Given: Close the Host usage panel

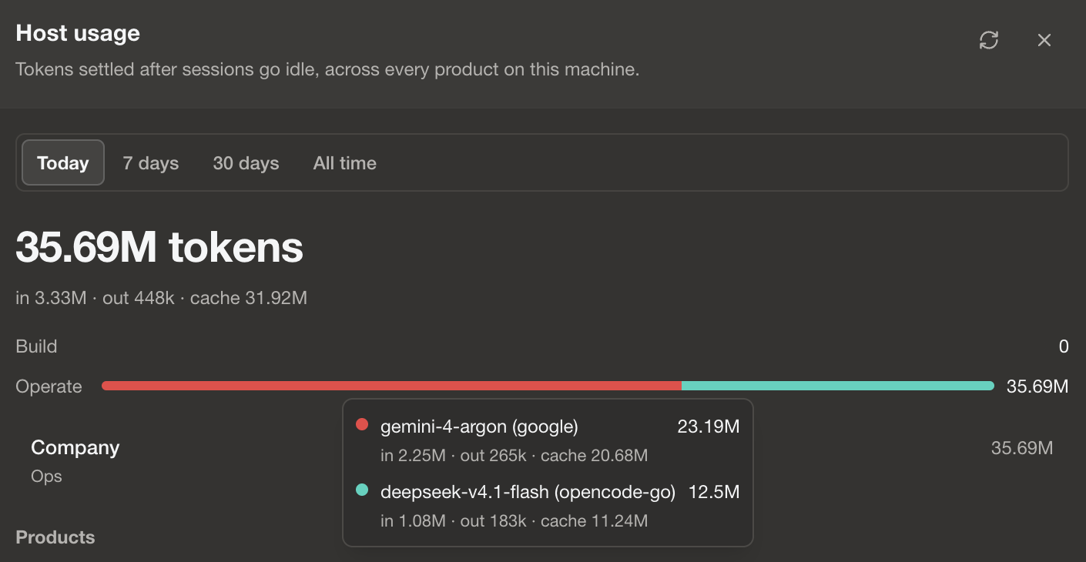Looking at the screenshot, I should pos(1044,40).
